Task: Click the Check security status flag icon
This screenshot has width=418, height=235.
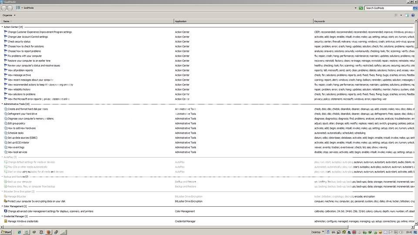Action: 6,41
